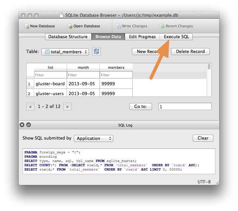Viewport: 238px width, 211px height.
Task: Click the 'PRAGMA encoding' log line
Action: pos(40,156)
